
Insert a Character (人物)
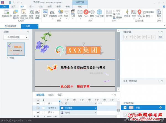[73, 14]
